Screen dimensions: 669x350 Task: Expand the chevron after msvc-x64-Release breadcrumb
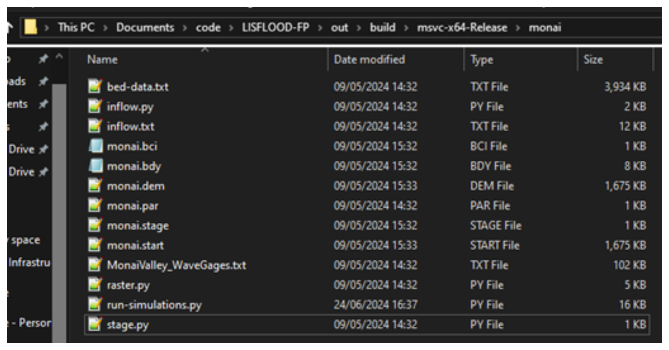coord(518,28)
